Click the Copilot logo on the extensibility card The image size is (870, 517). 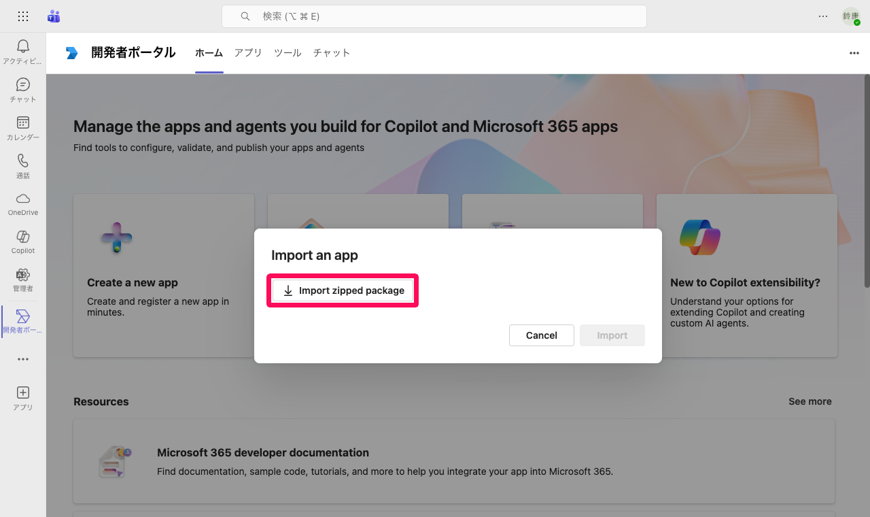pyautogui.click(x=699, y=237)
